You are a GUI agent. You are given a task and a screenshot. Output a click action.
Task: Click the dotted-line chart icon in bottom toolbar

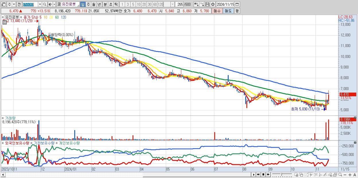[306, 175]
